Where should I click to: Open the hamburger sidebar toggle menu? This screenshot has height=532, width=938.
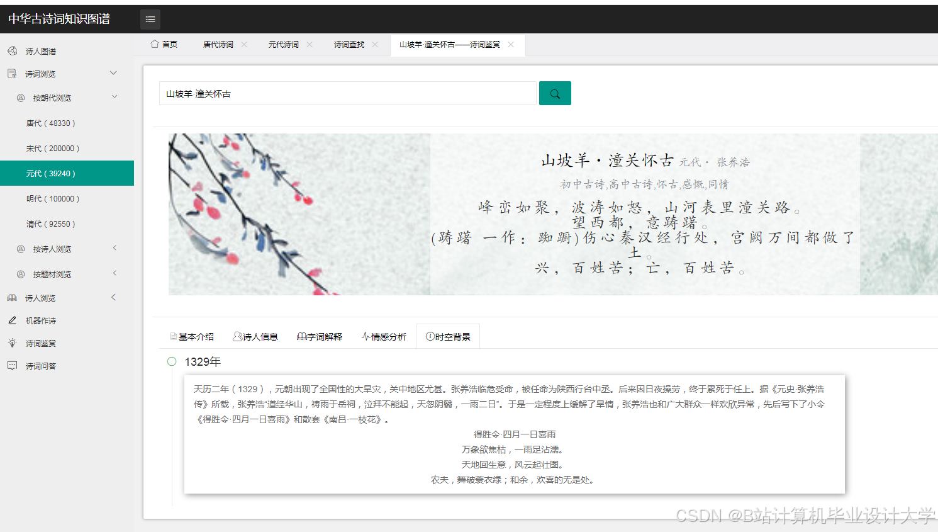pyautogui.click(x=150, y=19)
